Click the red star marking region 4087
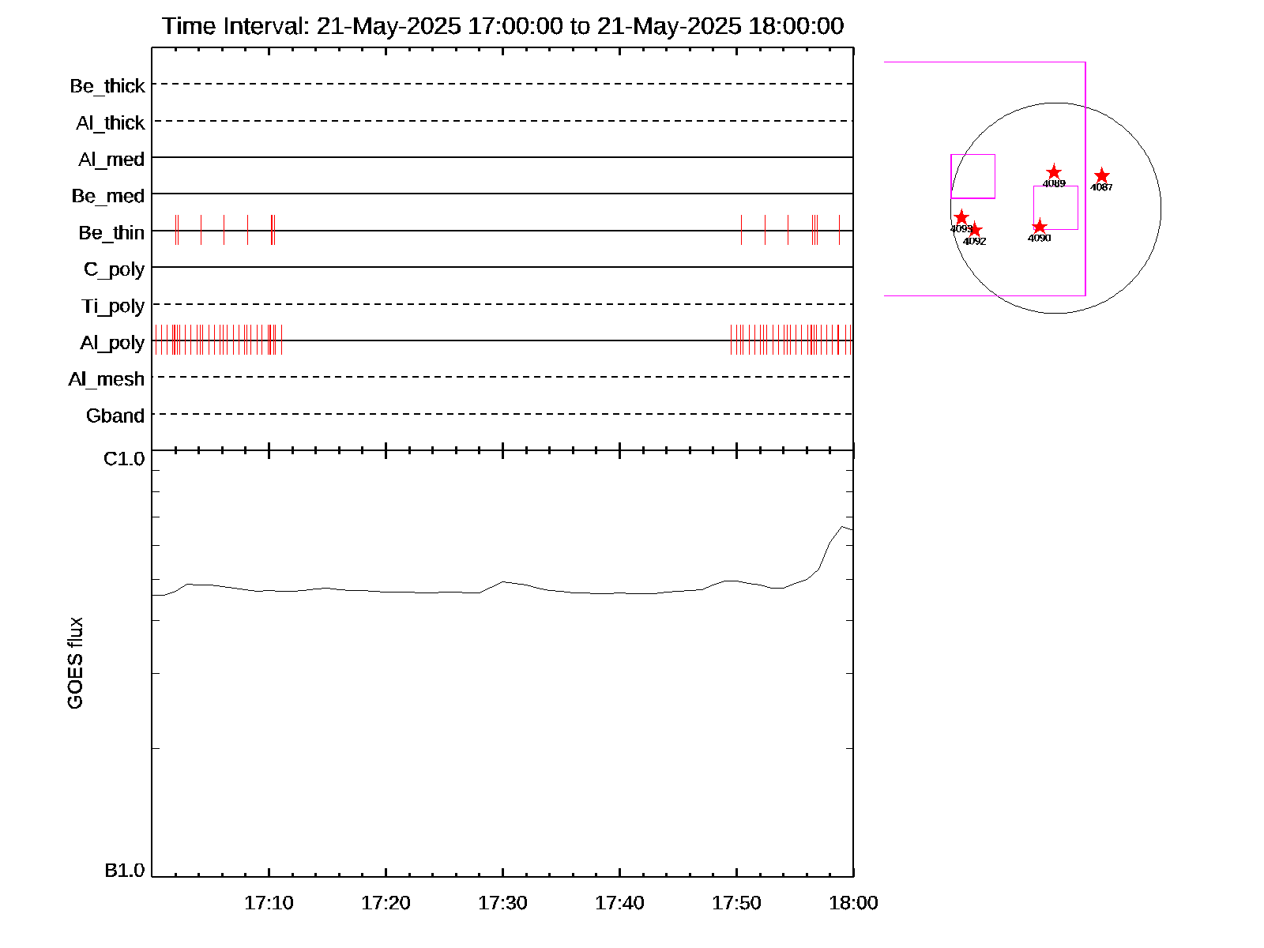Image resolution: width=1264 pixels, height=948 pixels. (x=1102, y=175)
